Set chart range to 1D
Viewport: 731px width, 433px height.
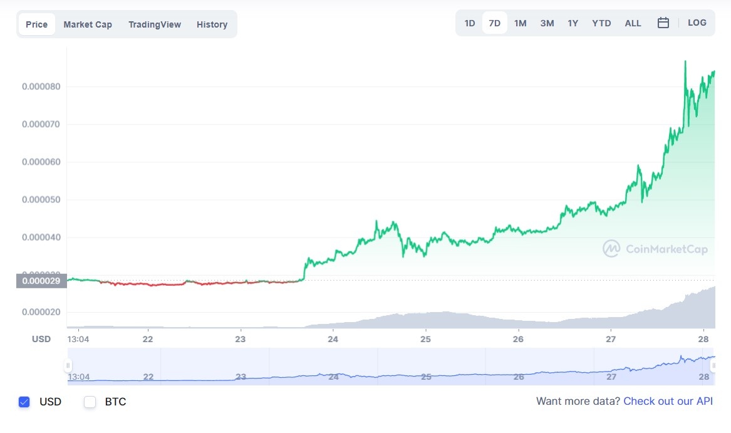[470, 23]
